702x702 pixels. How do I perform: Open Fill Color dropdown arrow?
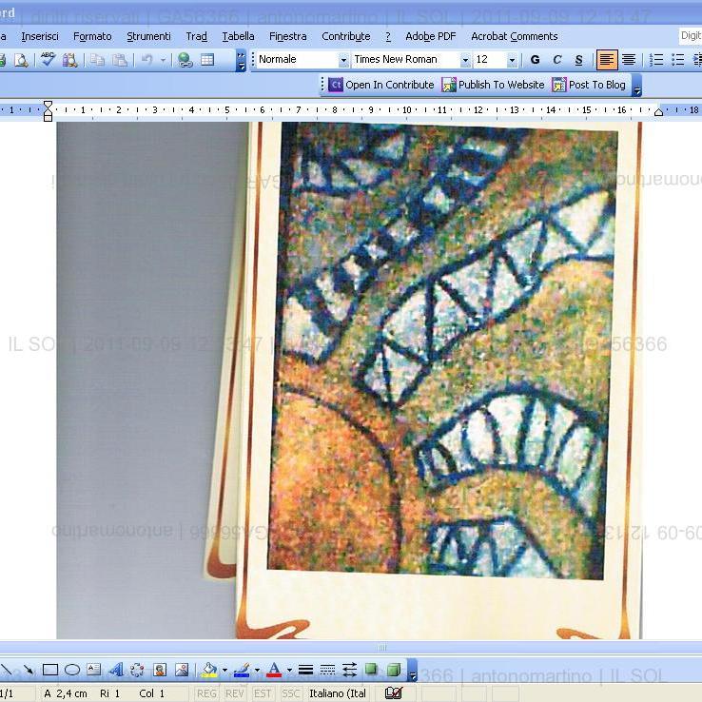(224, 671)
